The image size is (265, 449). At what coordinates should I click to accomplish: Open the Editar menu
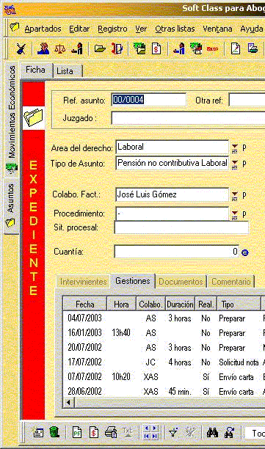tap(79, 29)
